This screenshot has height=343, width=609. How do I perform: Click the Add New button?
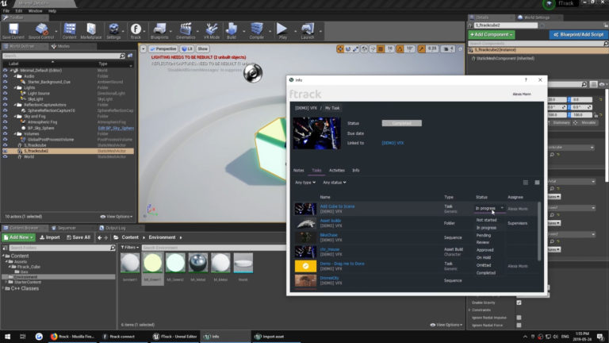pyautogui.click(x=18, y=237)
